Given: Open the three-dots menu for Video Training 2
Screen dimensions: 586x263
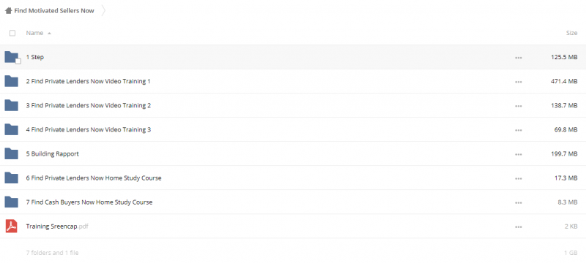Looking at the screenshot, I should (x=518, y=106).
